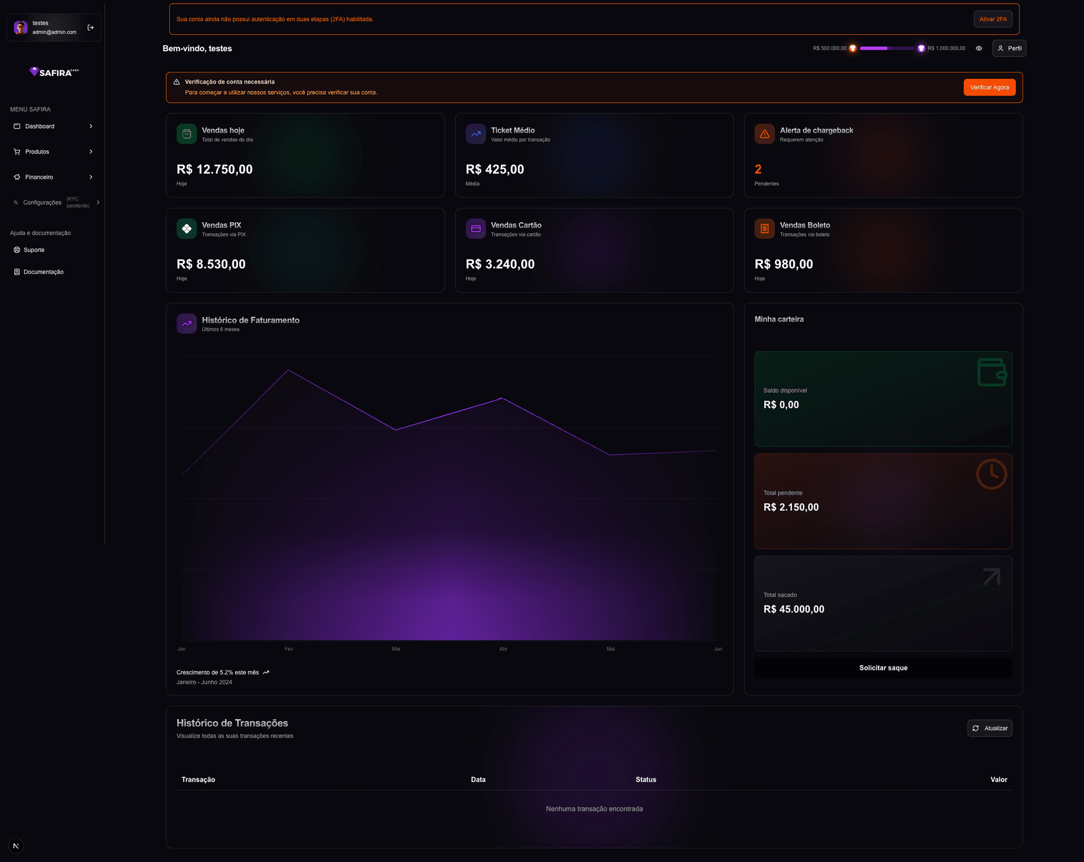Click the Next.js badge in bottom corner
The image size is (1084, 862).
16,846
